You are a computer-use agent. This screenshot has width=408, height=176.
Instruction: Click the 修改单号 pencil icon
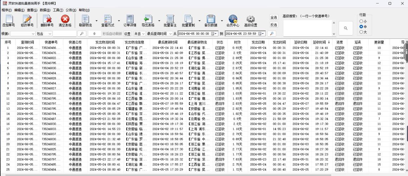pyautogui.click(x=27, y=21)
